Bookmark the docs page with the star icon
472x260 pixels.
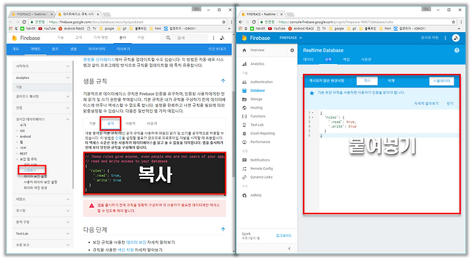(x=224, y=22)
